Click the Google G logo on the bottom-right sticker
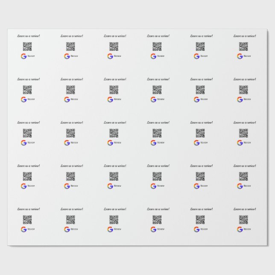This screenshot has height=275, width=275. coord(240,229)
